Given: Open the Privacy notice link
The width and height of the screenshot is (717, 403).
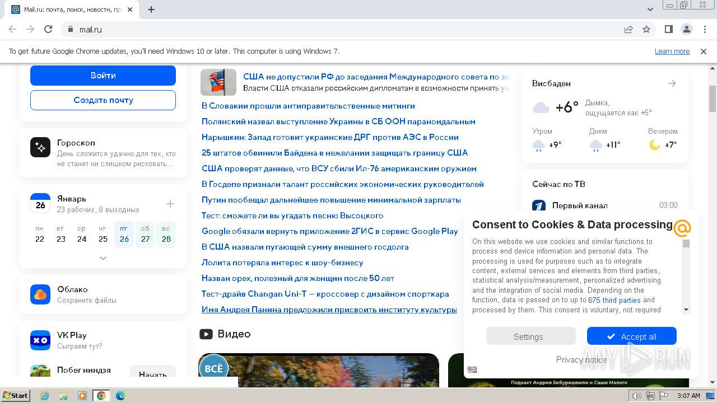Looking at the screenshot, I should coord(581,360).
